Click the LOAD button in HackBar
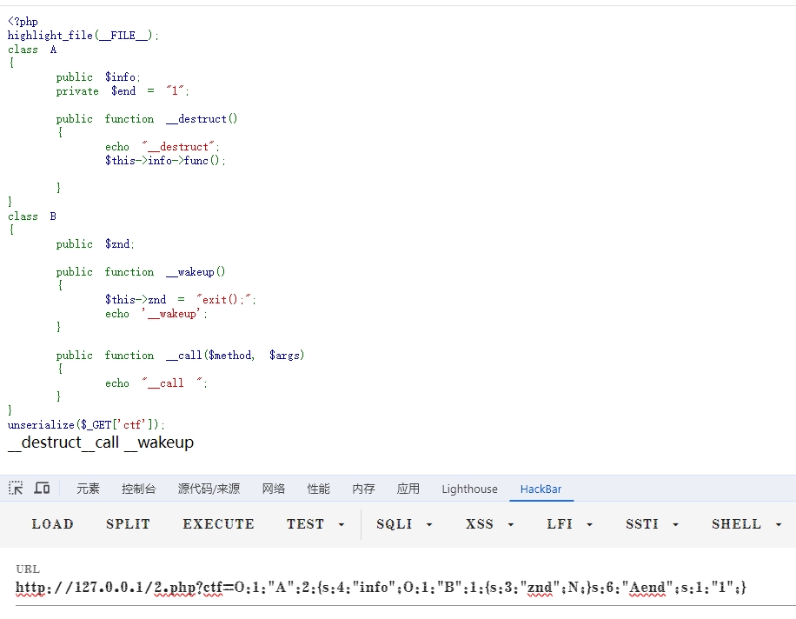 pyautogui.click(x=53, y=524)
